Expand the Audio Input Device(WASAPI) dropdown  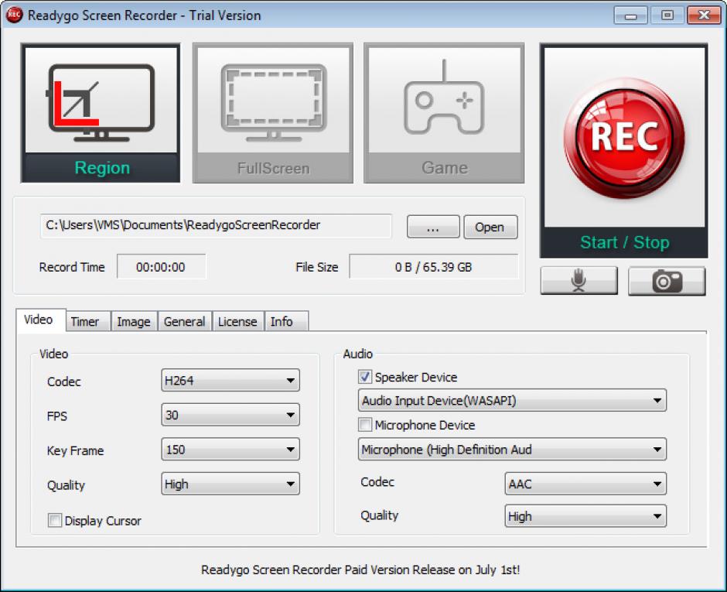point(512,400)
